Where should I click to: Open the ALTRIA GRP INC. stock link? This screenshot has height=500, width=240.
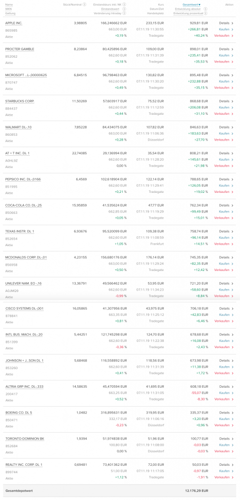pos(24,387)
